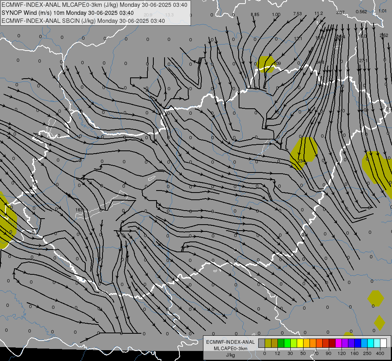Viewport: 392px width, 361px height.
Task: Click the SYNOP Wind 10m header line
Action: (x=68, y=13)
